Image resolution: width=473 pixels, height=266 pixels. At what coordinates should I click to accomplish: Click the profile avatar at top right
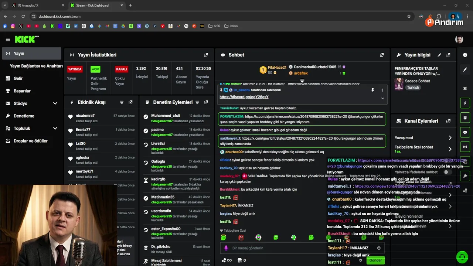(459, 39)
